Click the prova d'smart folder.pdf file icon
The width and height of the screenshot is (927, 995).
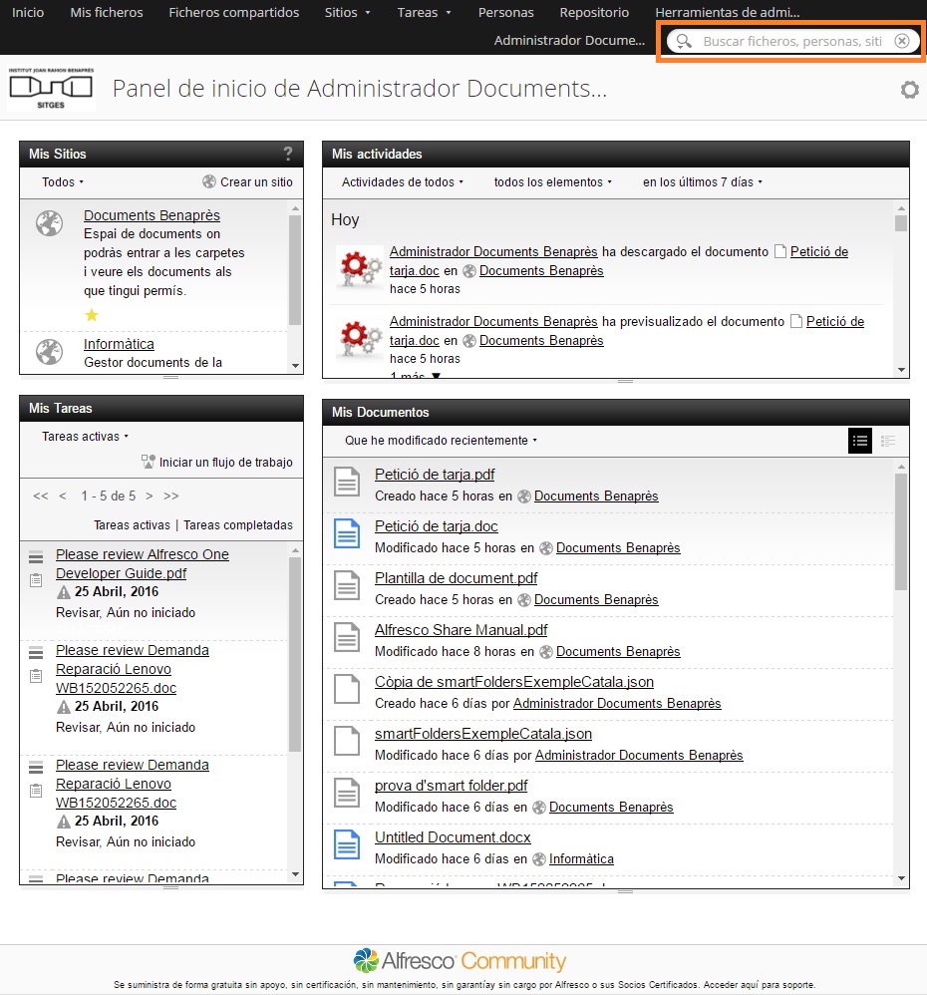[347, 793]
